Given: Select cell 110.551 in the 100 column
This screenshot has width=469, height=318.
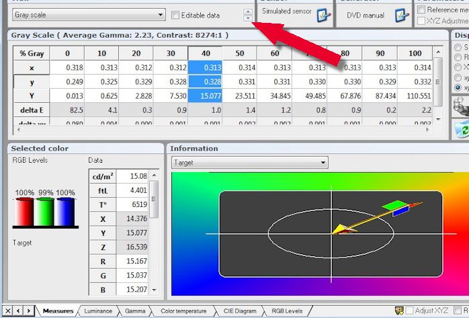Looking at the screenshot, I should [x=415, y=95].
